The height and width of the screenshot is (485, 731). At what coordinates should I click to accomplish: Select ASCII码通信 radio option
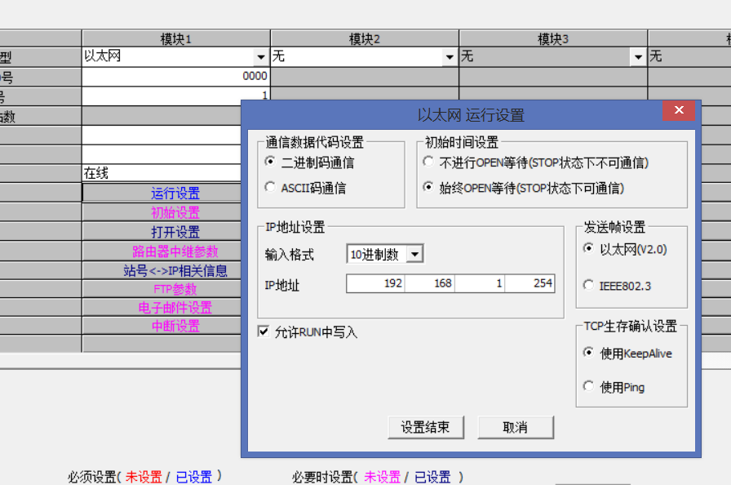[271, 188]
